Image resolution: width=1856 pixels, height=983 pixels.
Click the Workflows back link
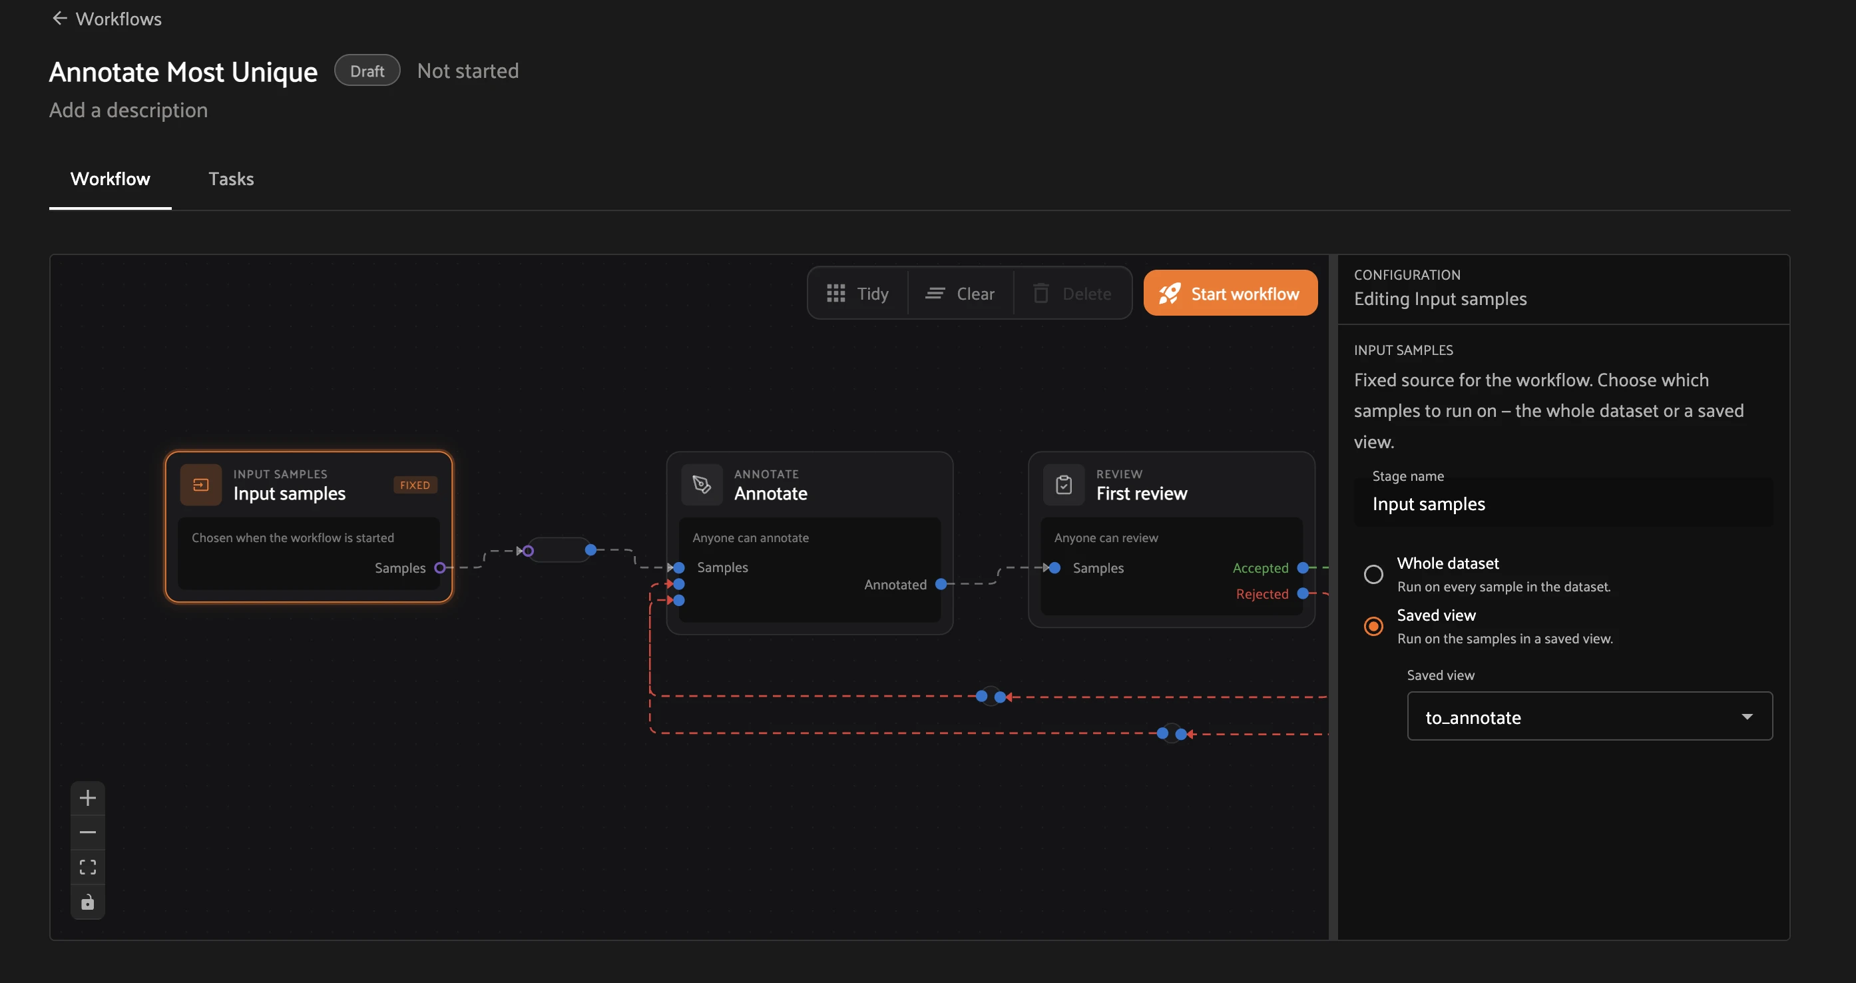(107, 19)
